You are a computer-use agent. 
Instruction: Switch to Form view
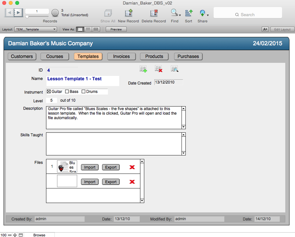pos(80,29)
